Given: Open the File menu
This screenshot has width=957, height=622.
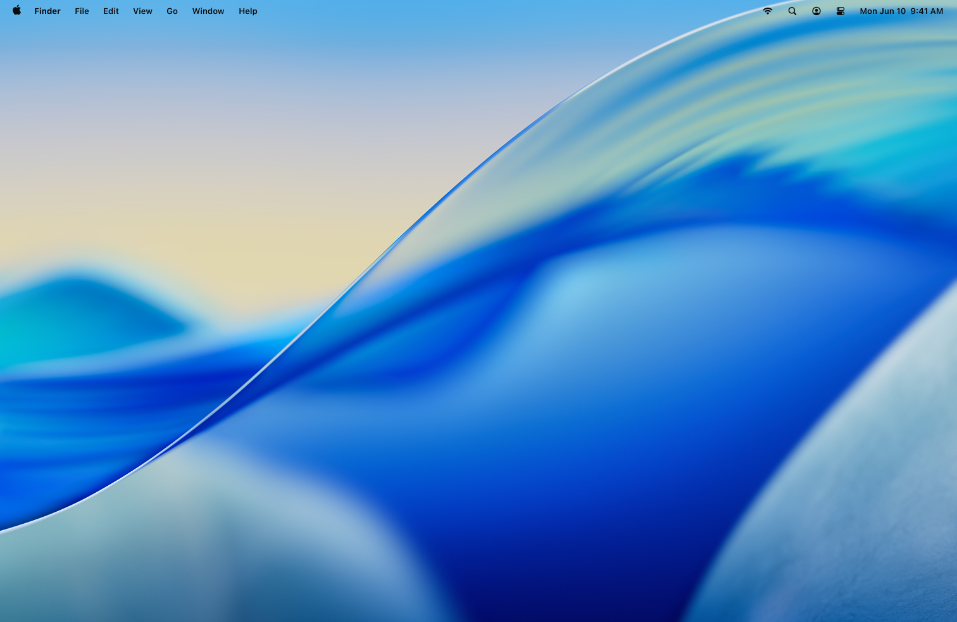Looking at the screenshot, I should point(82,11).
